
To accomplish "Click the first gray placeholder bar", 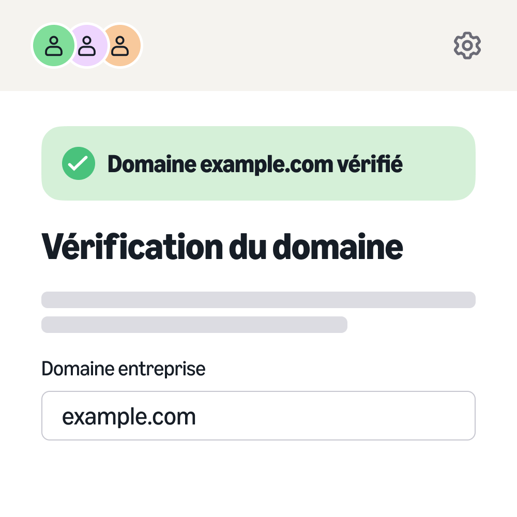I will pyautogui.click(x=258, y=300).
